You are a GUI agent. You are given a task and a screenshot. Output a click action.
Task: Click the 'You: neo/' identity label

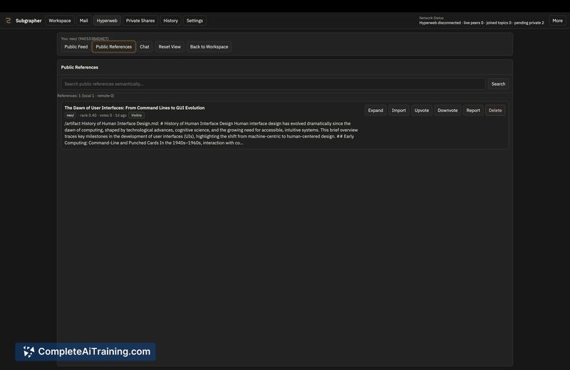pos(85,38)
